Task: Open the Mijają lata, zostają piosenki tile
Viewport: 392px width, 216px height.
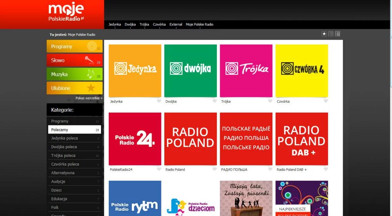Action: click(x=246, y=198)
